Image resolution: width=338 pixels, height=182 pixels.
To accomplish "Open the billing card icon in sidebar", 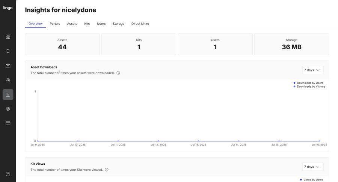I will point(8,123).
